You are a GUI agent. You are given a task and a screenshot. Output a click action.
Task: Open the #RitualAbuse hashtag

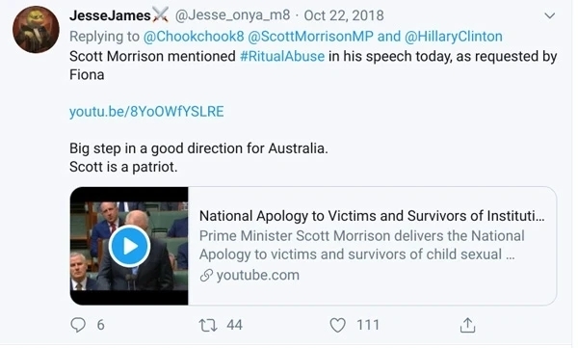pyautogui.click(x=282, y=57)
